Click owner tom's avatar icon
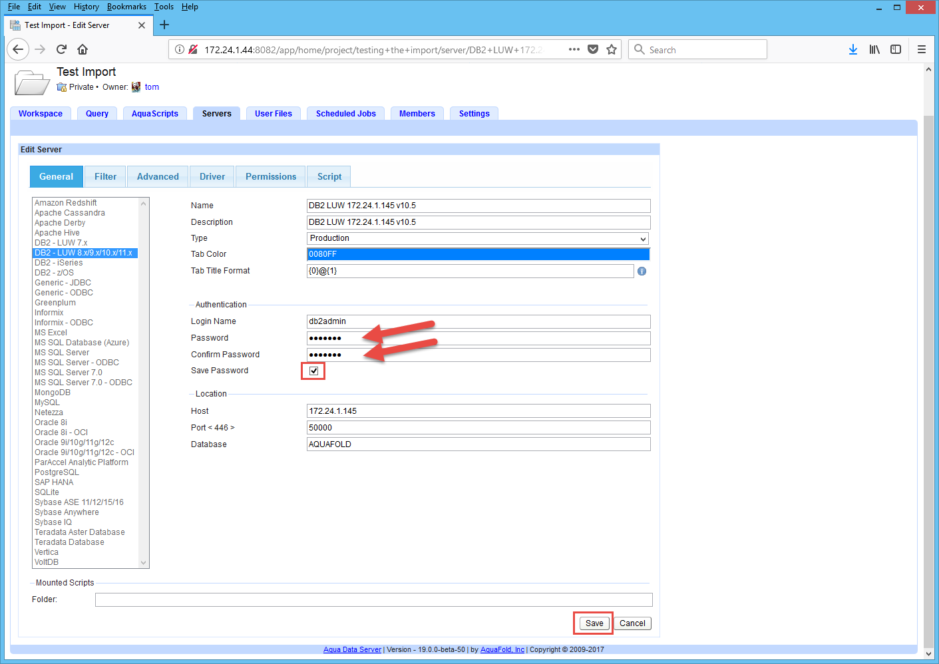Screen dimensions: 939x664 point(136,87)
